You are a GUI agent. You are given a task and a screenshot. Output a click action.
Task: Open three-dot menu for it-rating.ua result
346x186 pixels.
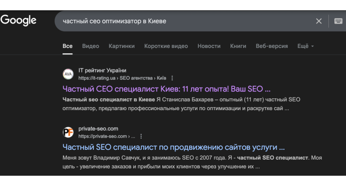pos(172,78)
